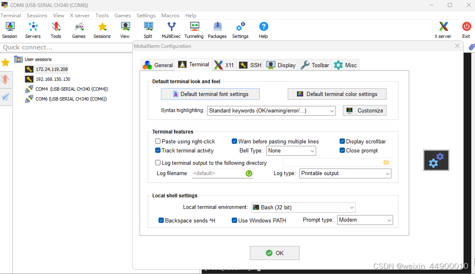This screenshot has width=475, height=274.
Task: Confirm configuration with OK button
Action: pos(275,253)
